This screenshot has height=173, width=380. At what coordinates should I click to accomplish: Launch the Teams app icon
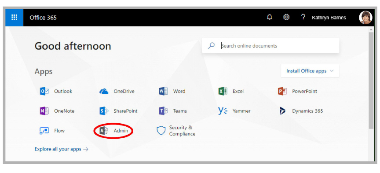tap(163, 111)
